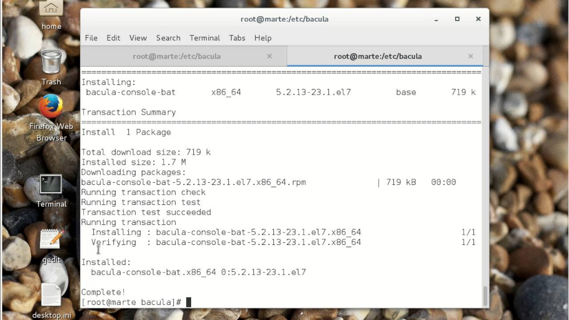
Task: Click 'Transaction test succeeded' line
Action: pos(146,212)
